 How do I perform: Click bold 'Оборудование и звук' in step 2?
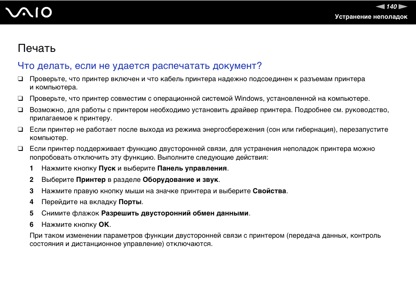pyautogui.click(x=181, y=180)
